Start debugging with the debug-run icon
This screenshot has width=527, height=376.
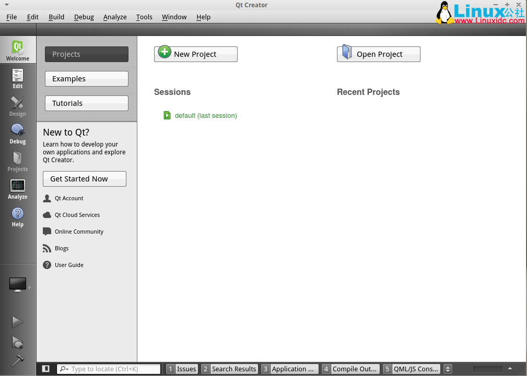point(17,342)
